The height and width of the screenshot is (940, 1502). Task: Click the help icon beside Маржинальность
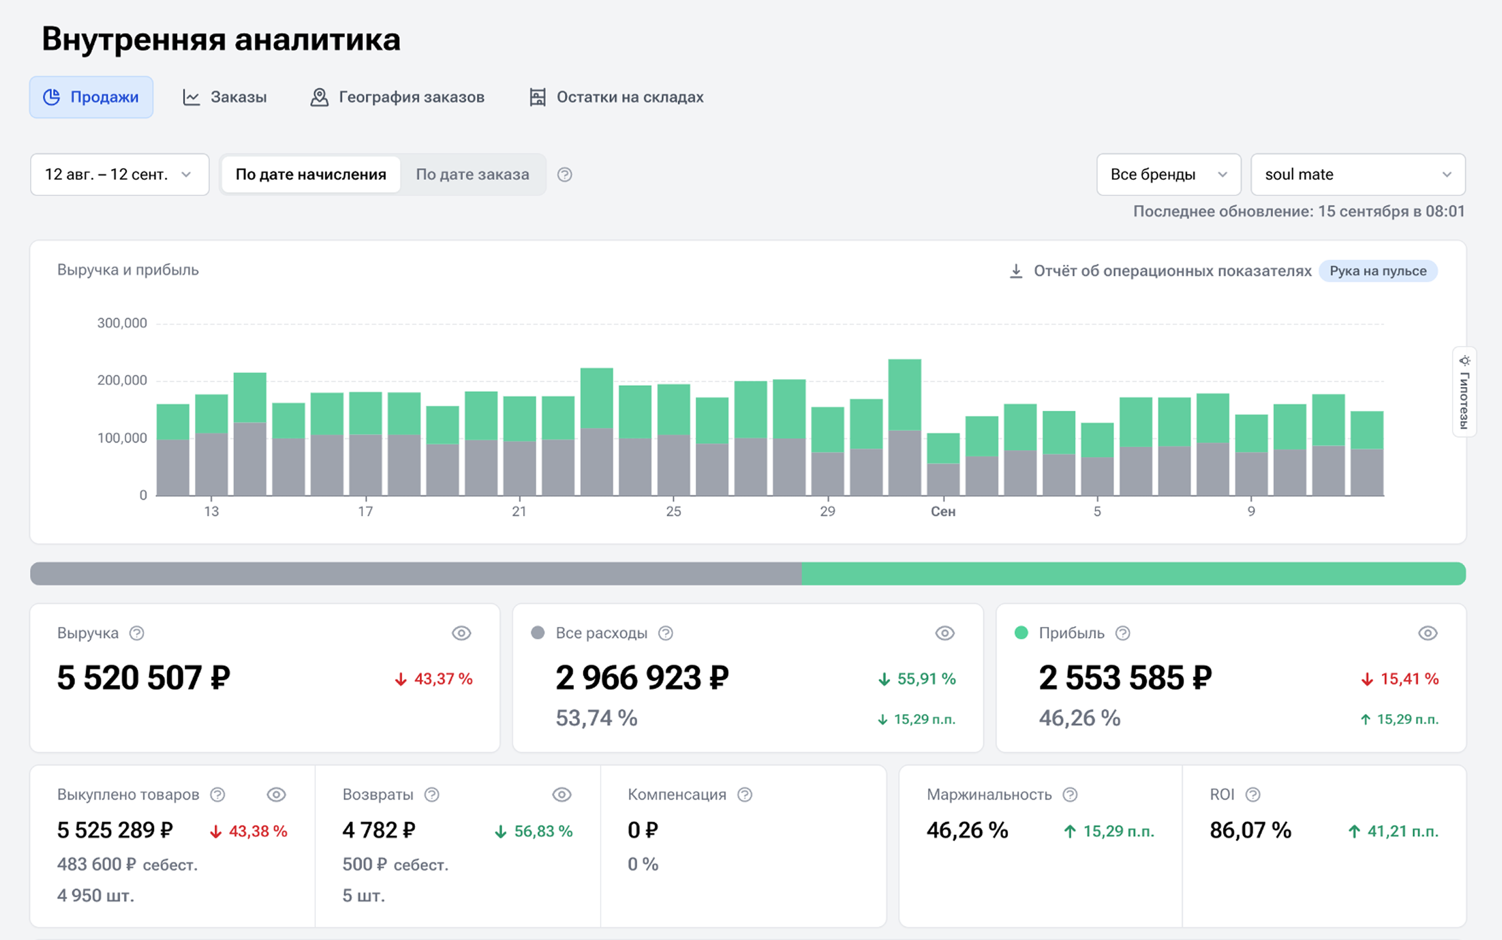1069,795
